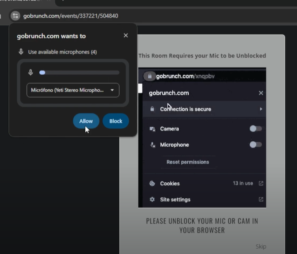Select the 'Site settings' menu entry
This screenshot has height=254, width=297.
click(x=175, y=199)
